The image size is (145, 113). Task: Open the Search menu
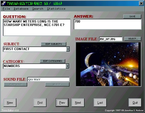point(38,9)
